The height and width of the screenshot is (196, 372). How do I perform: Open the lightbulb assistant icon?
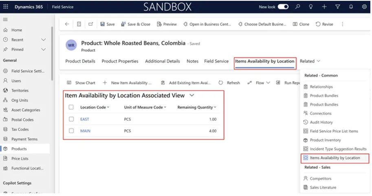310,7
